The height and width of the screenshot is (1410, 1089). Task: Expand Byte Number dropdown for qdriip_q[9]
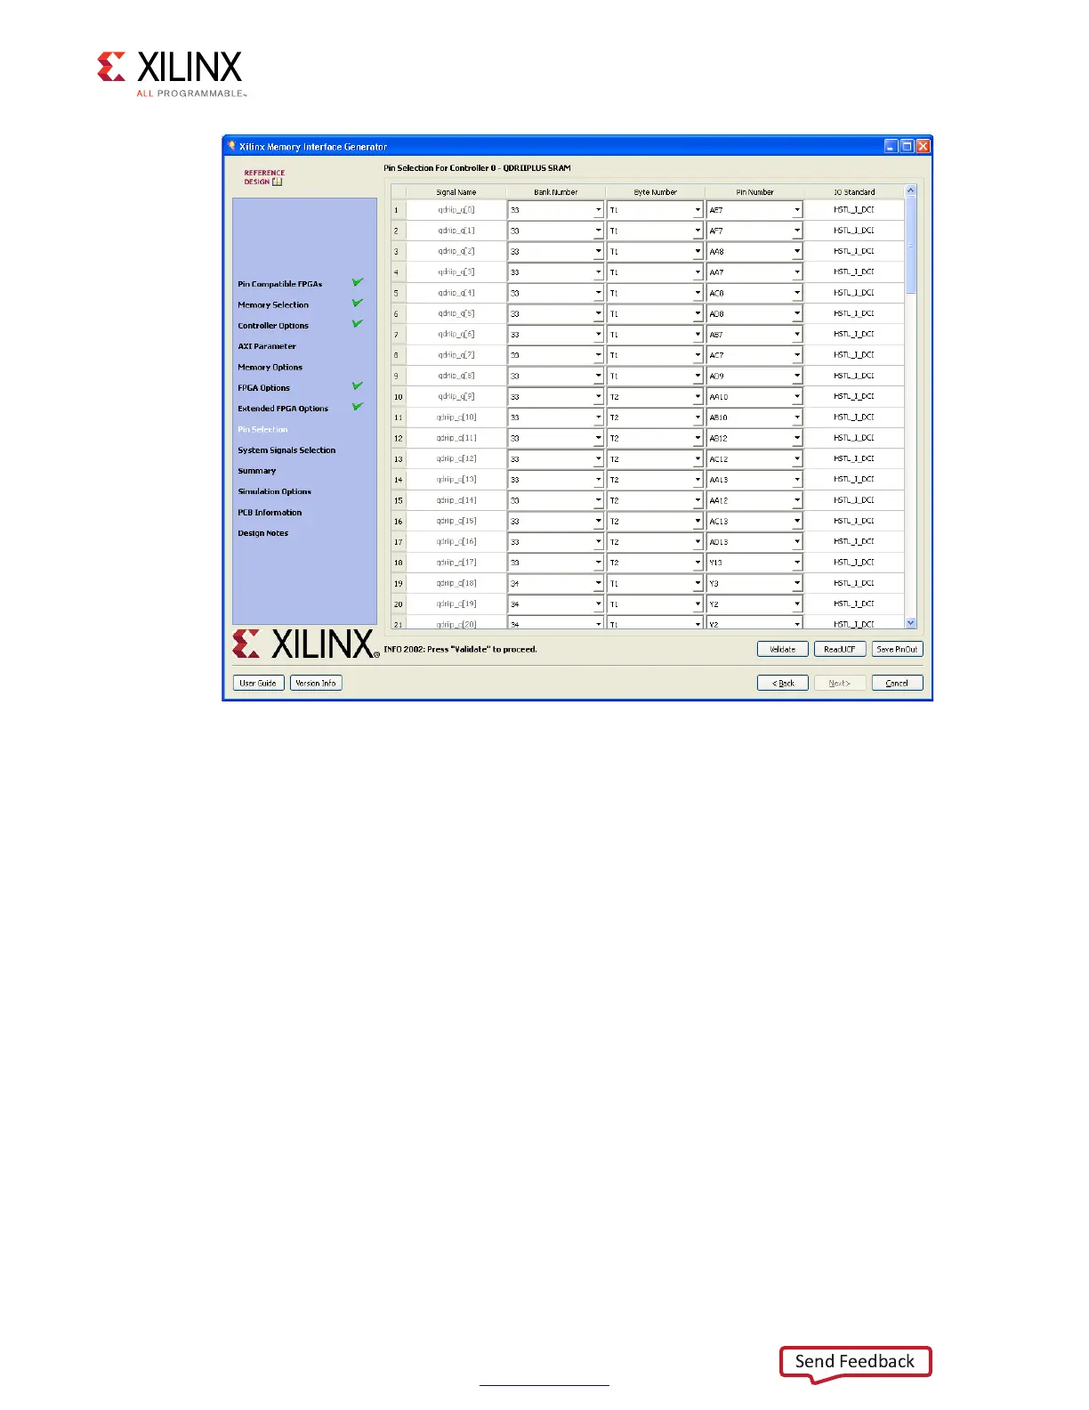[698, 397]
